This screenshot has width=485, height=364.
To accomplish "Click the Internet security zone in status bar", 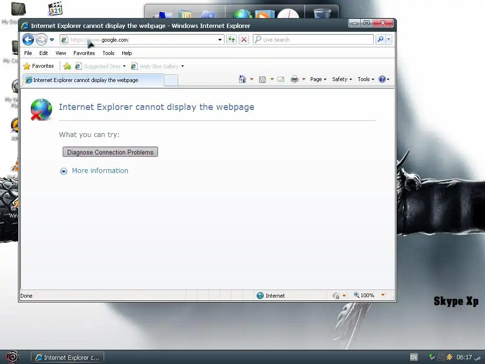I will (270, 296).
